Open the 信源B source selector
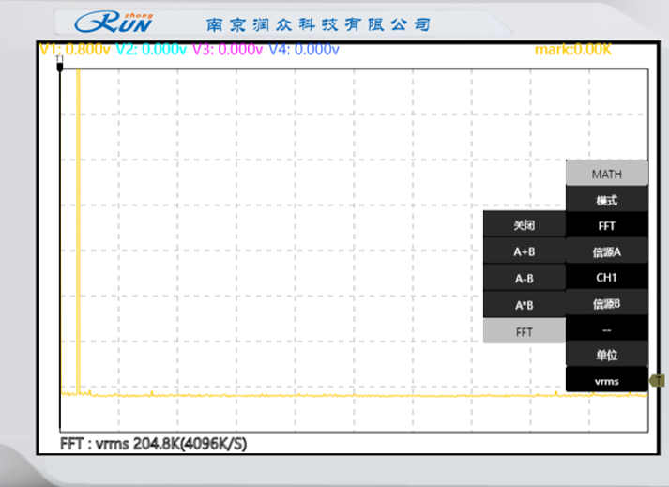 click(606, 303)
